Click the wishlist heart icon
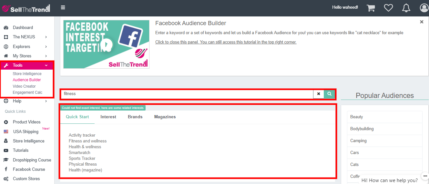Screen dimensions: 429x184 tap(388, 8)
